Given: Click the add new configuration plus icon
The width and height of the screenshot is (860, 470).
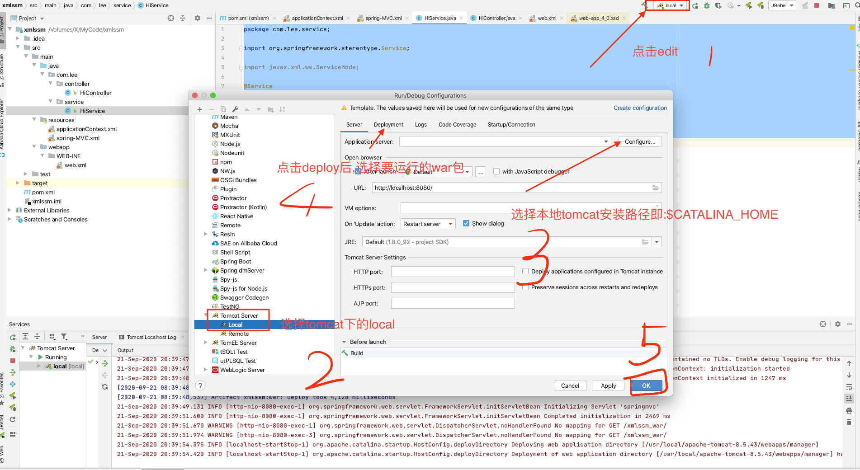Looking at the screenshot, I should 199,109.
